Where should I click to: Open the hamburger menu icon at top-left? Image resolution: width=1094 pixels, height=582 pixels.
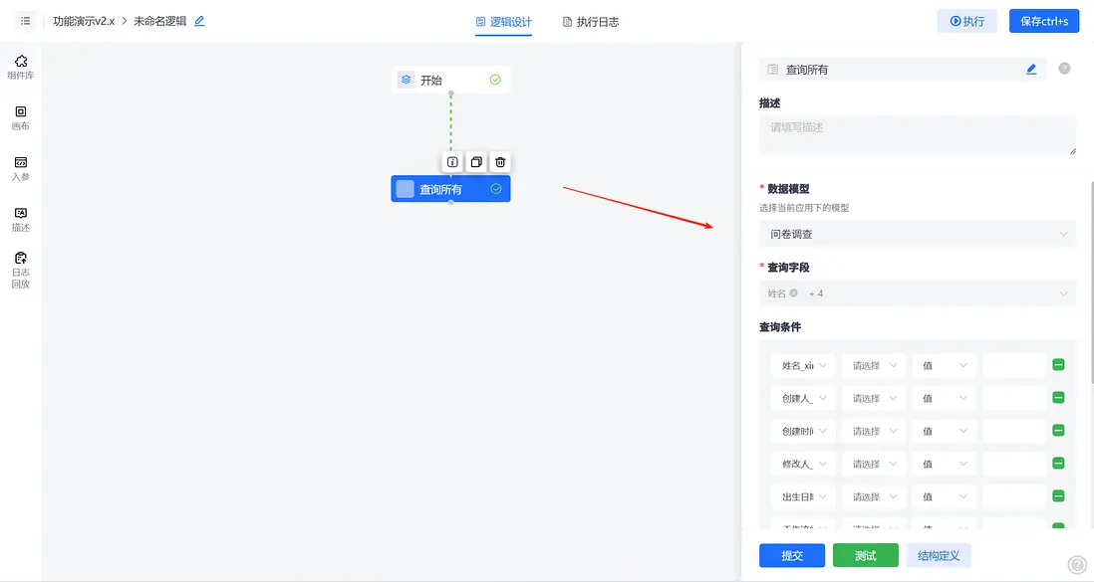pyautogui.click(x=25, y=21)
